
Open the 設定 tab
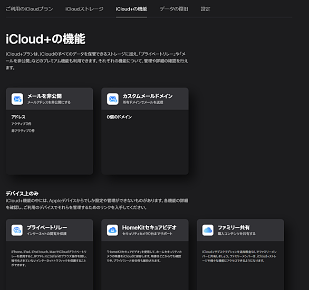coord(205,9)
